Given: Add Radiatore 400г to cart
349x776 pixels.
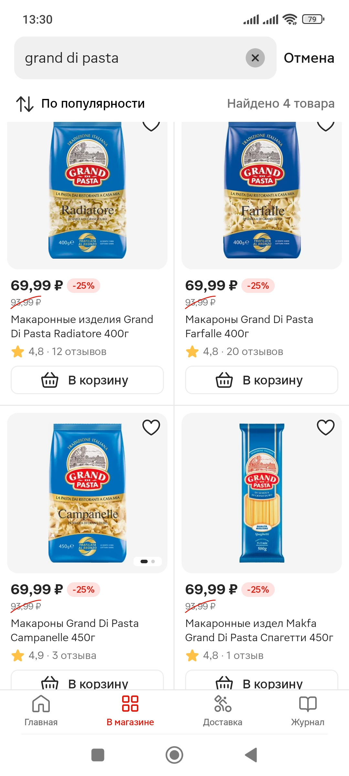Looking at the screenshot, I should tap(87, 380).
